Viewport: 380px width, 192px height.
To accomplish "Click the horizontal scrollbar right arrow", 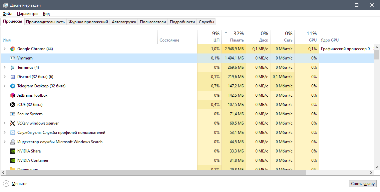I will (x=371, y=173).
